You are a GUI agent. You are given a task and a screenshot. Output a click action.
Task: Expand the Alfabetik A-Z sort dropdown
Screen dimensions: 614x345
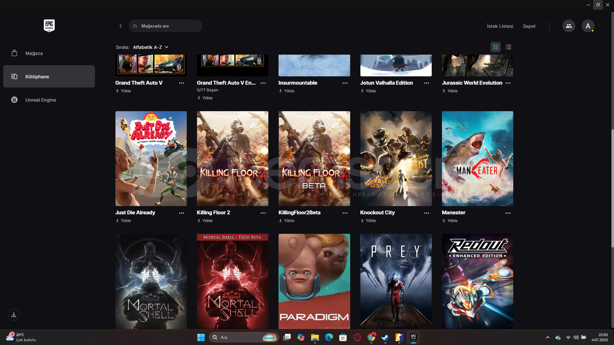pos(150,47)
